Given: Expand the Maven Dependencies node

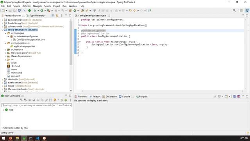Looking at the screenshot, I should pos(5,56).
